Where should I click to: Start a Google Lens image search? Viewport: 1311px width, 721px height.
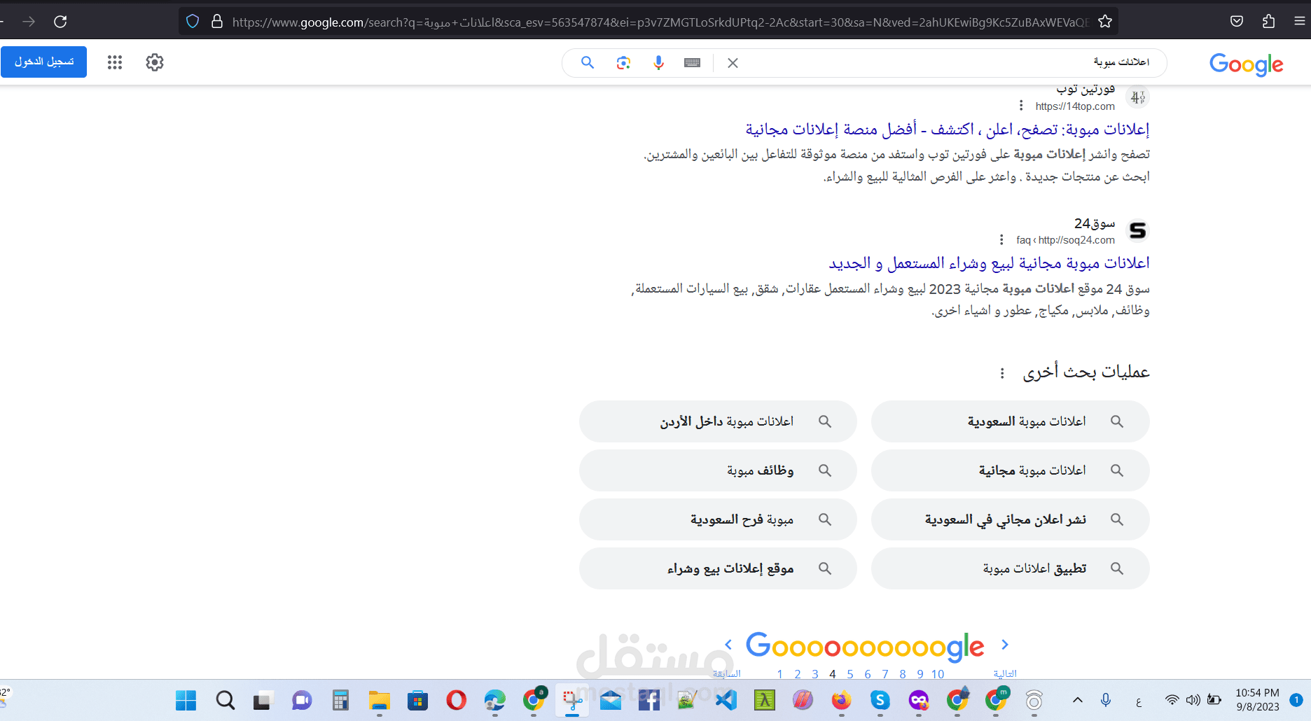pyautogui.click(x=623, y=63)
